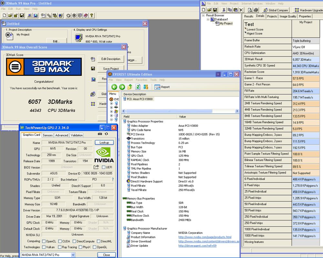Expand the Windows flag node in EVEREST tree
Image resolution: width=323 pixels, height=258 pixels.
pos(111,112)
